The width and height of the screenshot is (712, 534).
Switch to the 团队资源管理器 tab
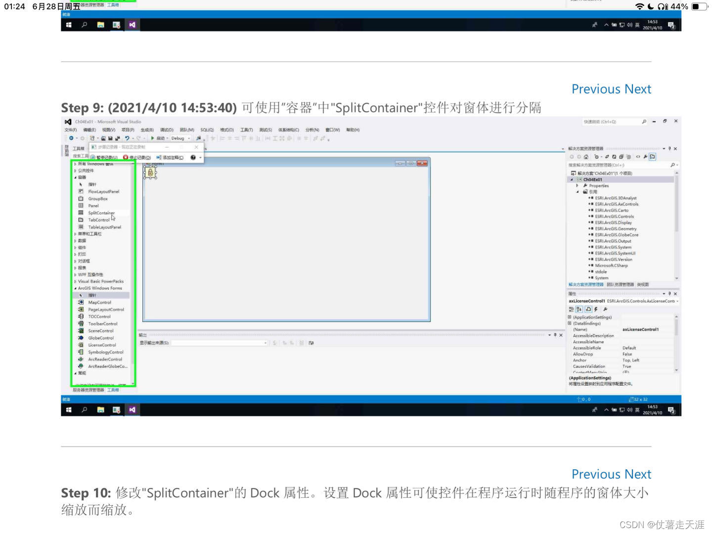point(620,284)
